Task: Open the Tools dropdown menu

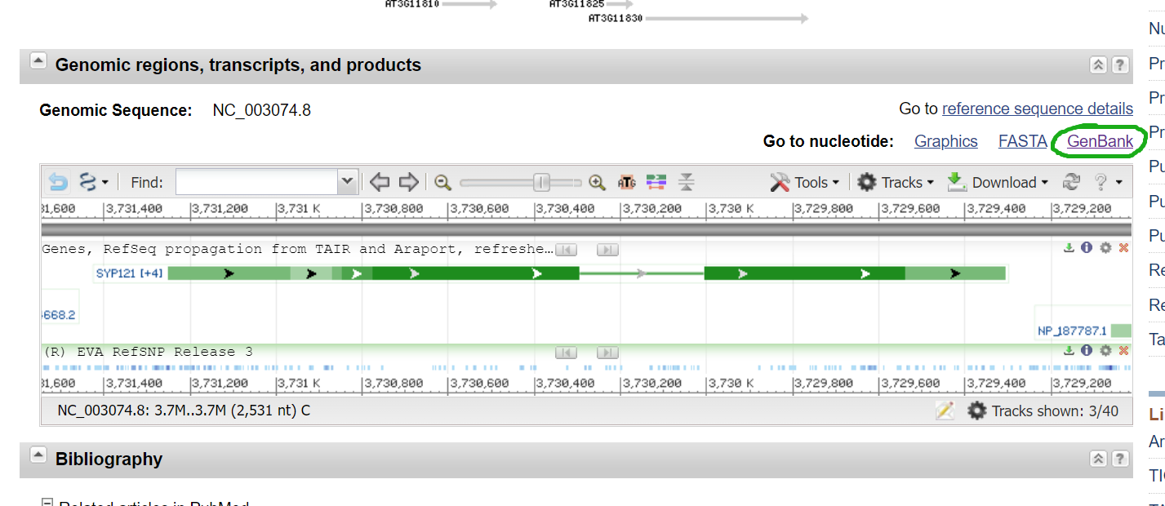Action: pyautogui.click(x=804, y=182)
